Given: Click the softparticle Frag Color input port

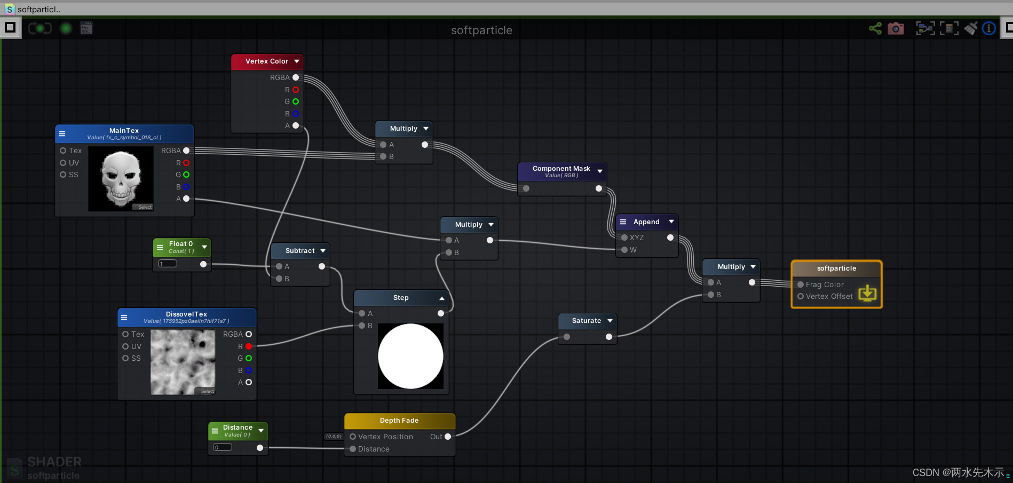Looking at the screenshot, I should (801, 284).
